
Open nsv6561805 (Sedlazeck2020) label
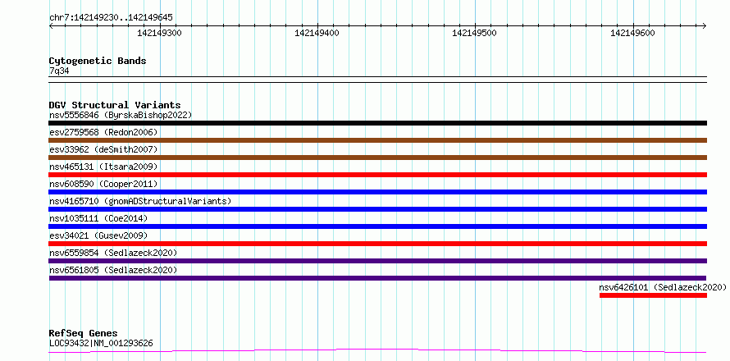coord(113,270)
